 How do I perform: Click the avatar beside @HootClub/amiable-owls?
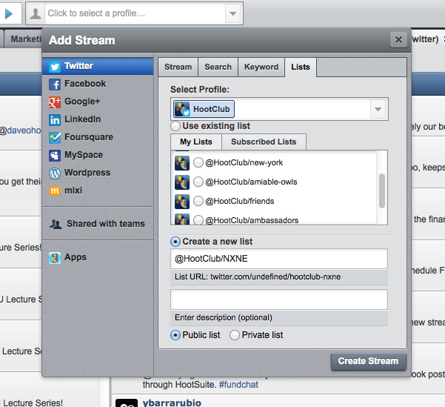click(182, 182)
